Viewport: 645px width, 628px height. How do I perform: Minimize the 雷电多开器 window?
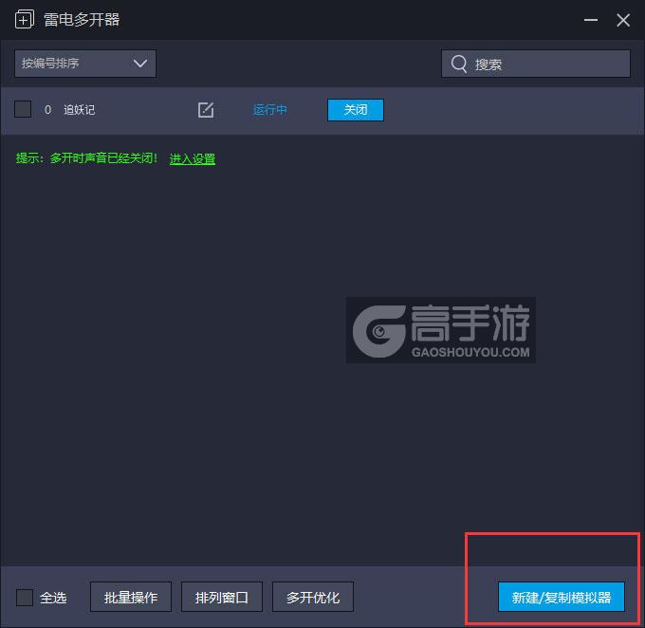tap(591, 20)
